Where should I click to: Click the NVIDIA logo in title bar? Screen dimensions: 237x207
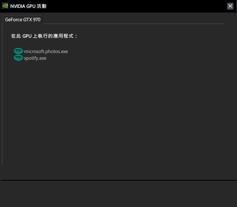(5, 6)
